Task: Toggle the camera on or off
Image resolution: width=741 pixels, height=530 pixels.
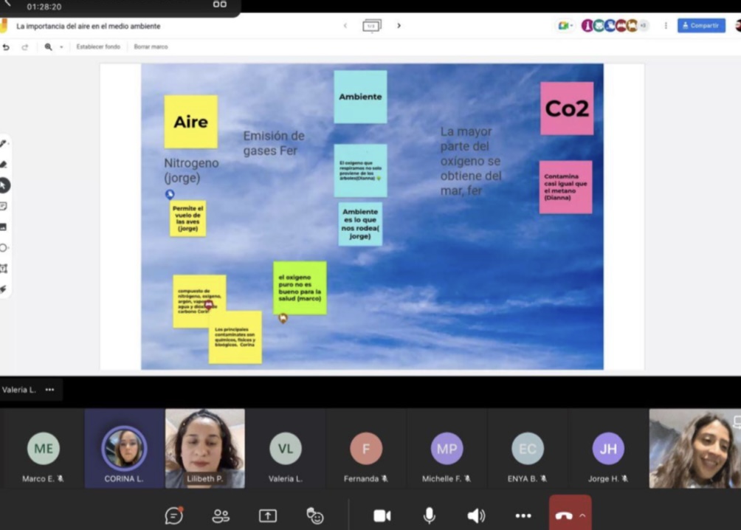Action: 382,516
